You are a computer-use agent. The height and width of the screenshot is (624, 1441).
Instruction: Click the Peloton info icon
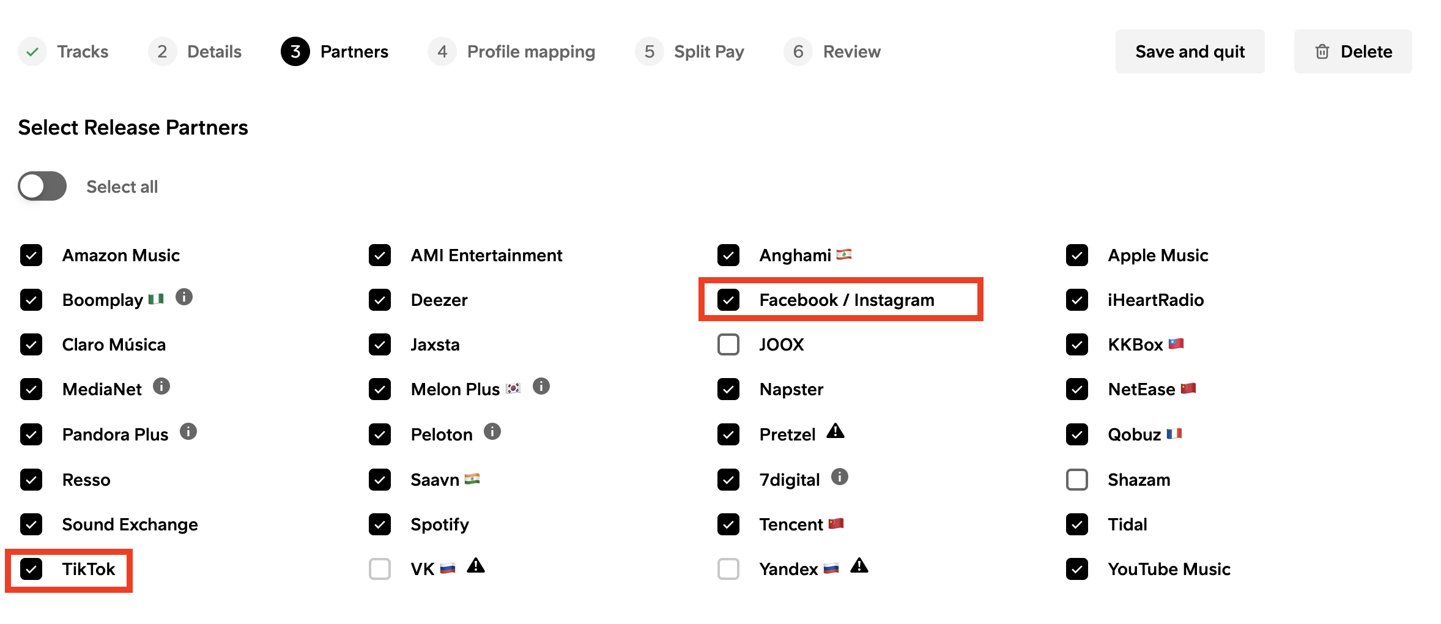492,432
